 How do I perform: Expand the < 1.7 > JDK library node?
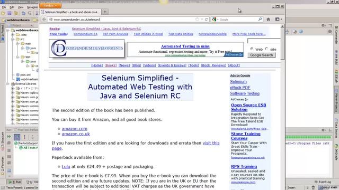13,88
